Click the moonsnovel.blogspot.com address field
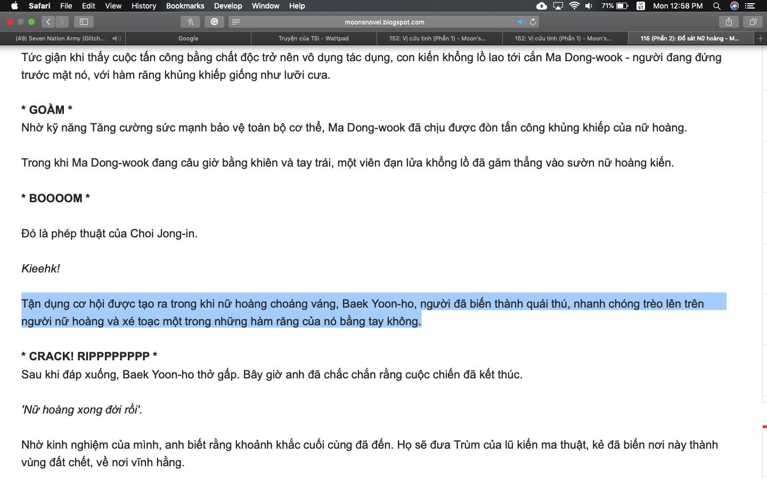Image resolution: width=767 pixels, height=479 pixels. 384,22
